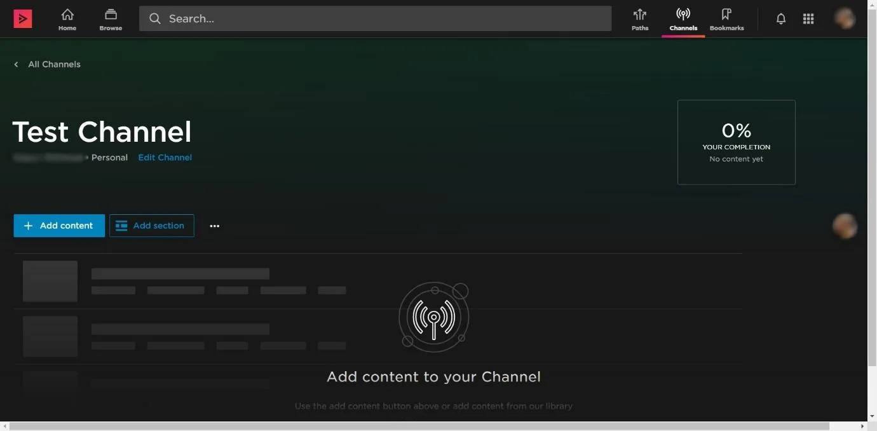Click the broadcast tower icon above Add content message
This screenshot has width=877, height=431.
434,316
